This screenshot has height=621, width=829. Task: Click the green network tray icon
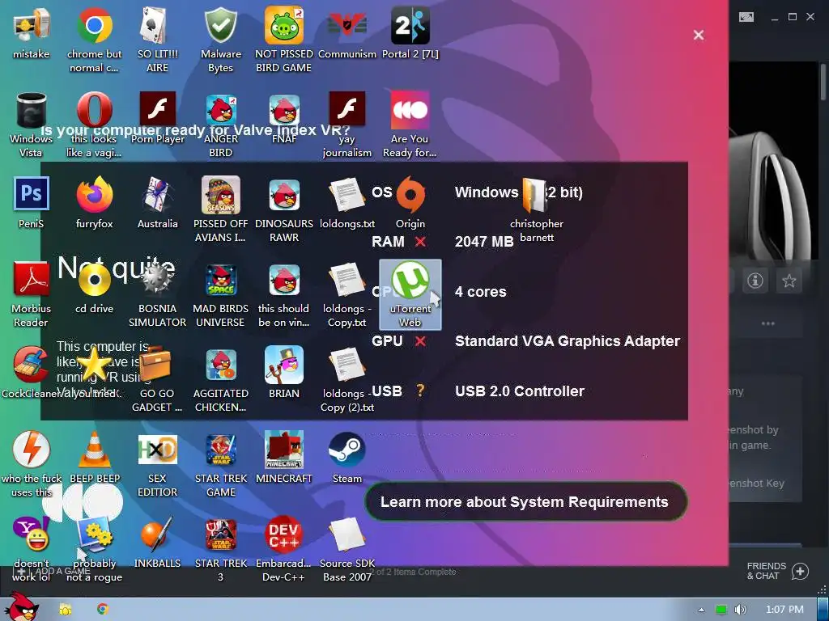(721, 610)
